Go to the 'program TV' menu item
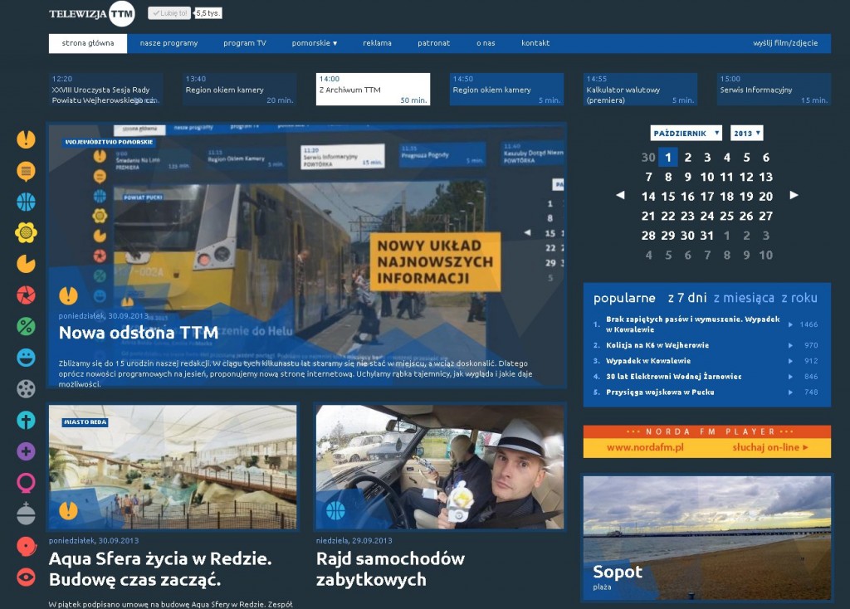This screenshot has height=609, width=850. (x=244, y=43)
